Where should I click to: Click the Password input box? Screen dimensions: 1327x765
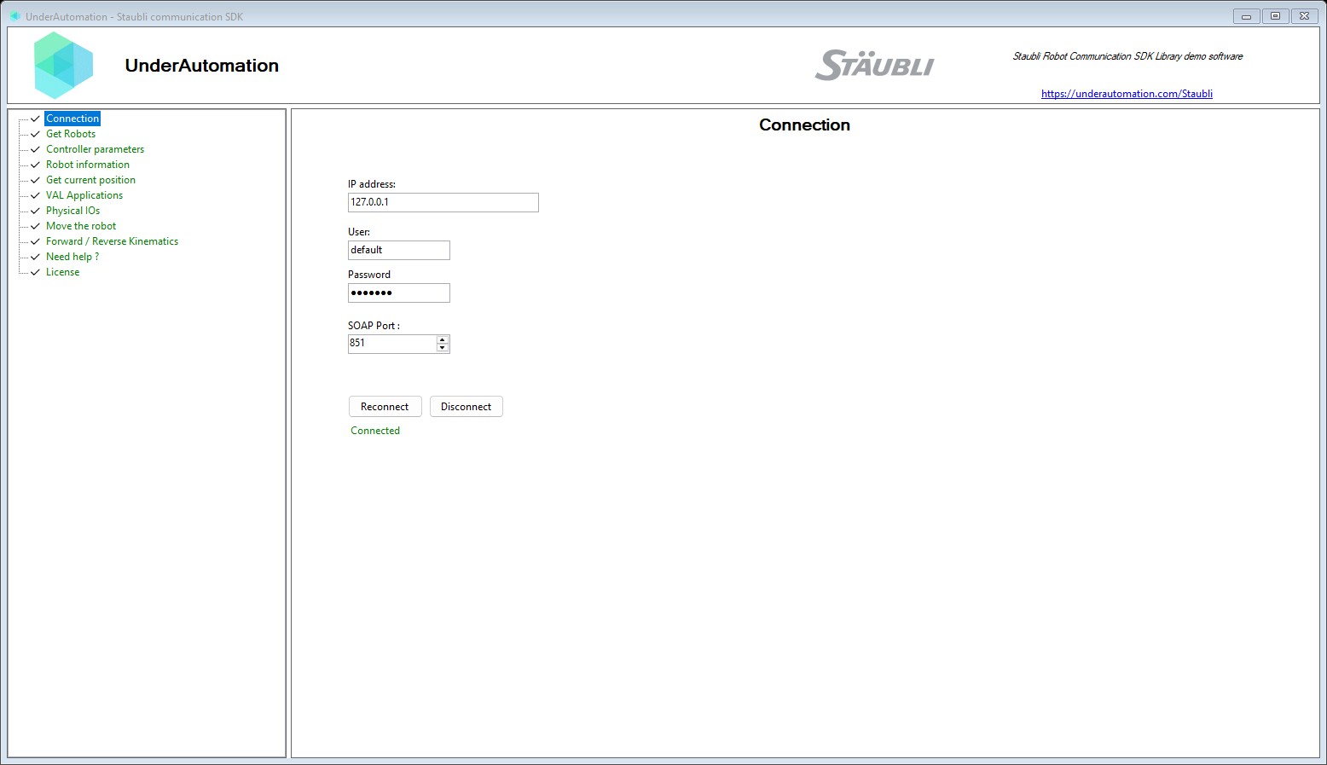click(398, 293)
